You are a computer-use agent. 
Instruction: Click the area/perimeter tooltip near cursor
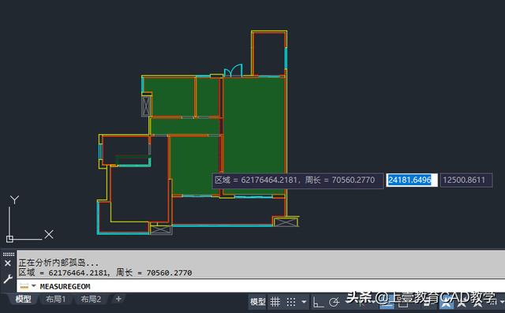(x=297, y=180)
